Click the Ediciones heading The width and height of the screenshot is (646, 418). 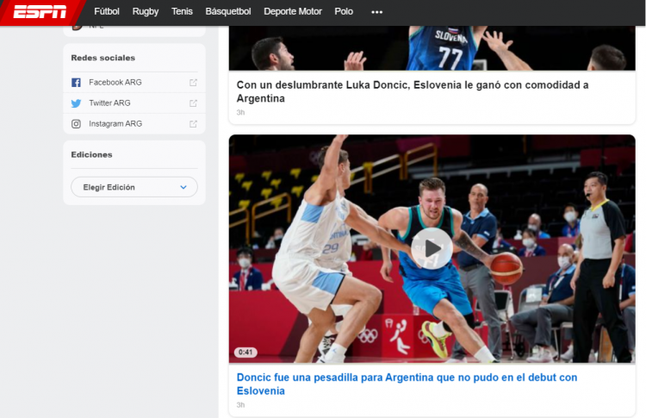pyautogui.click(x=91, y=154)
